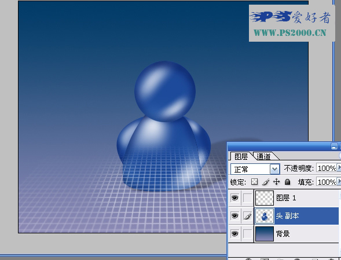341x260 pixels.
Task: Toggle lock all padlock icon
Action: tap(288, 182)
